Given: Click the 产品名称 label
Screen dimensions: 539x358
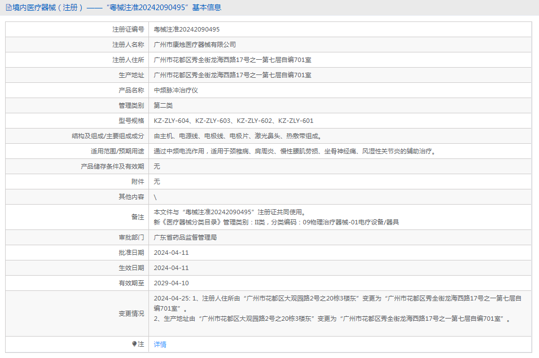Looking at the screenshot, I should (x=132, y=90).
